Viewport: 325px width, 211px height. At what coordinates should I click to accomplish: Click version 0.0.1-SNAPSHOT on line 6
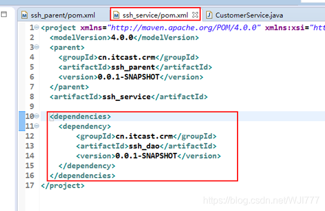[x=128, y=77]
